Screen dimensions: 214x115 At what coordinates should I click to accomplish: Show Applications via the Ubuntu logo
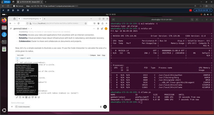click(x=4, y=110)
